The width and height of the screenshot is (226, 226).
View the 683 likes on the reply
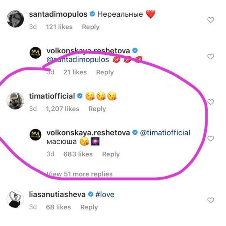(78, 154)
